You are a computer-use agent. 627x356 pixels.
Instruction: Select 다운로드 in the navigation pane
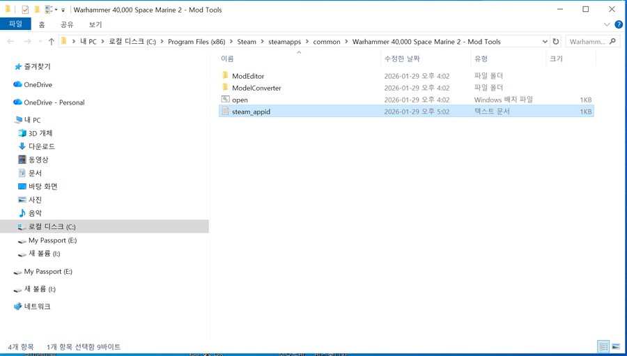[x=41, y=146]
